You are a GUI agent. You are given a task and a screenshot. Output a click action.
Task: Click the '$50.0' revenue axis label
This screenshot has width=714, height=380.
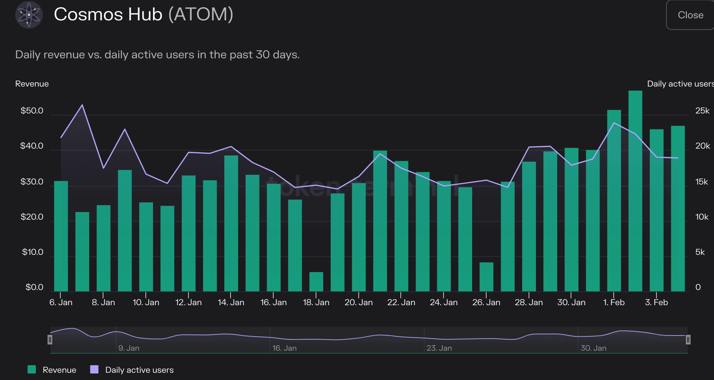pos(32,111)
